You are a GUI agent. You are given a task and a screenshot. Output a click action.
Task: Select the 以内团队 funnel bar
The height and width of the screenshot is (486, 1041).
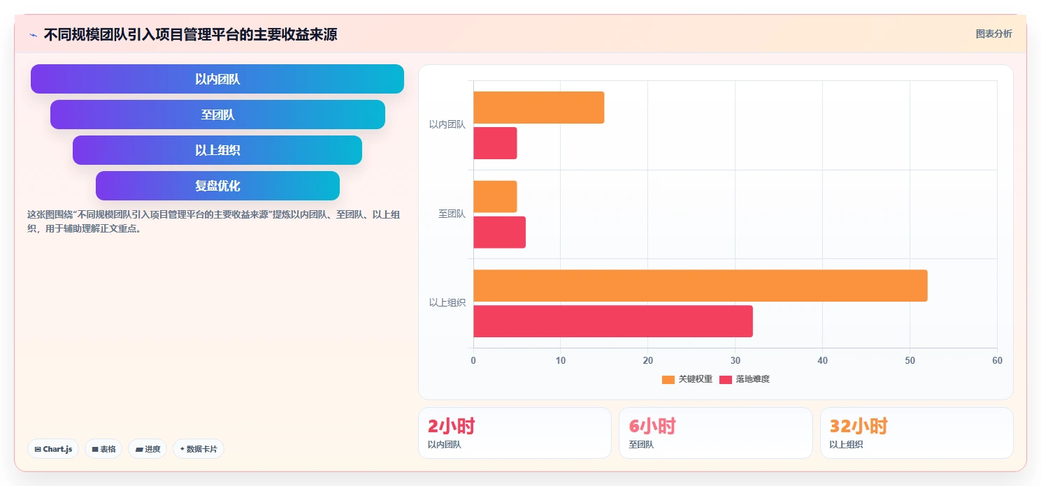217,79
